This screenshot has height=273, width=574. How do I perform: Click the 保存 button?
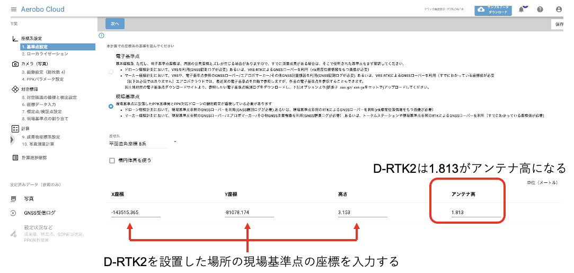click(x=558, y=24)
